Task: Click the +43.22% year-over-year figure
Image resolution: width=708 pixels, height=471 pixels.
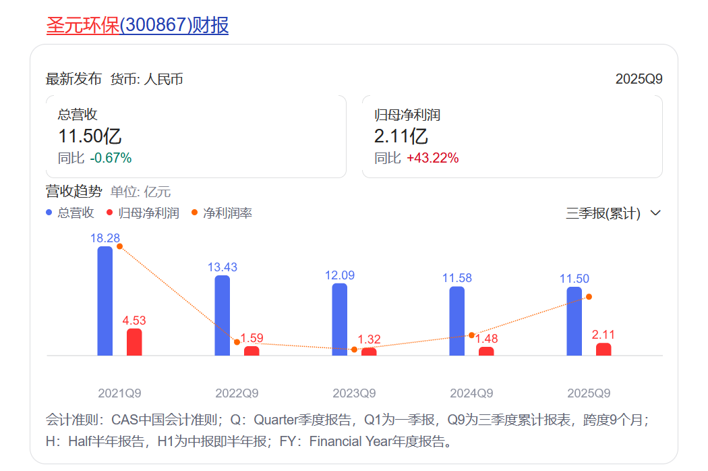Action: (433, 158)
